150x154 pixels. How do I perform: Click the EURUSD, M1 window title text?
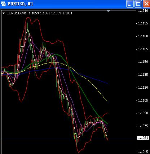(x=20, y=4)
